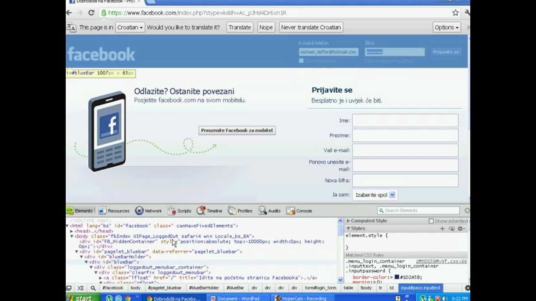Open the Styles gear options menu

click(x=461, y=229)
